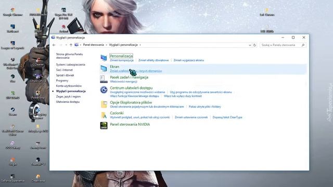Click Dopasuj tekst ClearType link
333x187 pixels.
click(227, 117)
